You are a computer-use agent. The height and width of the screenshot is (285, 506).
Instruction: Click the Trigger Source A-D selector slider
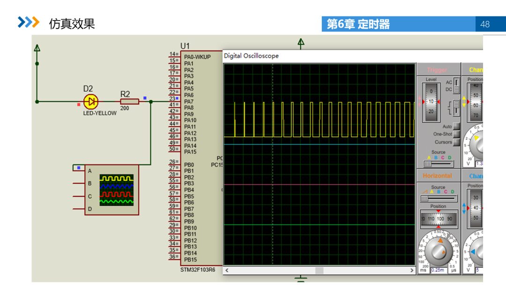[x=438, y=164]
